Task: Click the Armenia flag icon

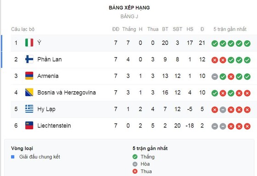Action: [x=29, y=76]
